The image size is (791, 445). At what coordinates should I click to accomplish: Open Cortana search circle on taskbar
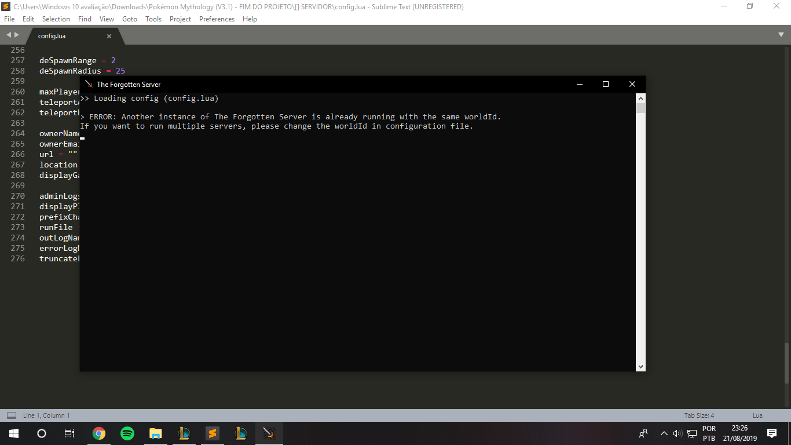coord(42,433)
